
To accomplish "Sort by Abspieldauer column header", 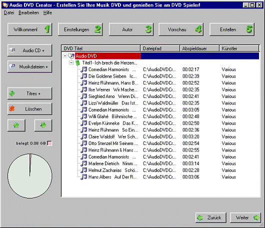I will tap(199, 48).
